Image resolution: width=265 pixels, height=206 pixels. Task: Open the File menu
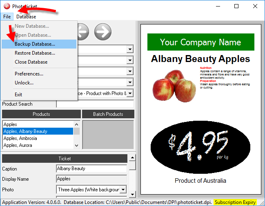pyautogui.click(x=7, y=17)
